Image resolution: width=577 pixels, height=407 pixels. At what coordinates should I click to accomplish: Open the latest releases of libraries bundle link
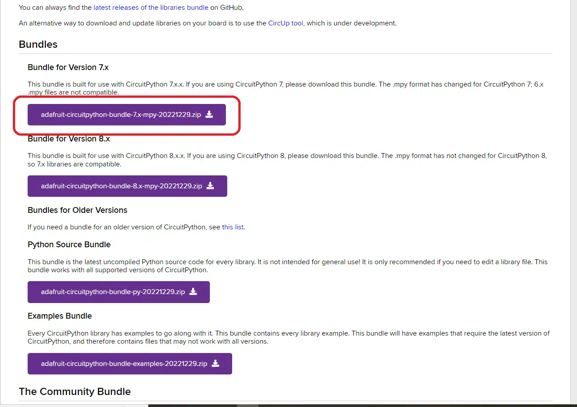pyautogui.click(x=151, y=8)
